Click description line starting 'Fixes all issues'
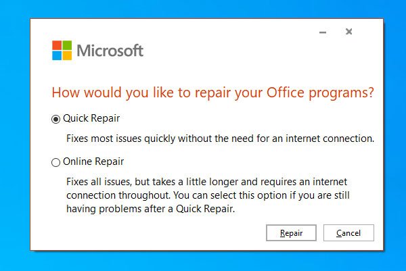The height and width of the screenshot is (271, 406). tap(206, 182)
